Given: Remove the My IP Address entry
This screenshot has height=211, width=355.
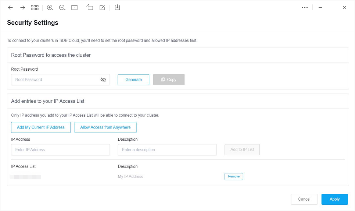Looking at the screenshot, I should coord(234,176).
